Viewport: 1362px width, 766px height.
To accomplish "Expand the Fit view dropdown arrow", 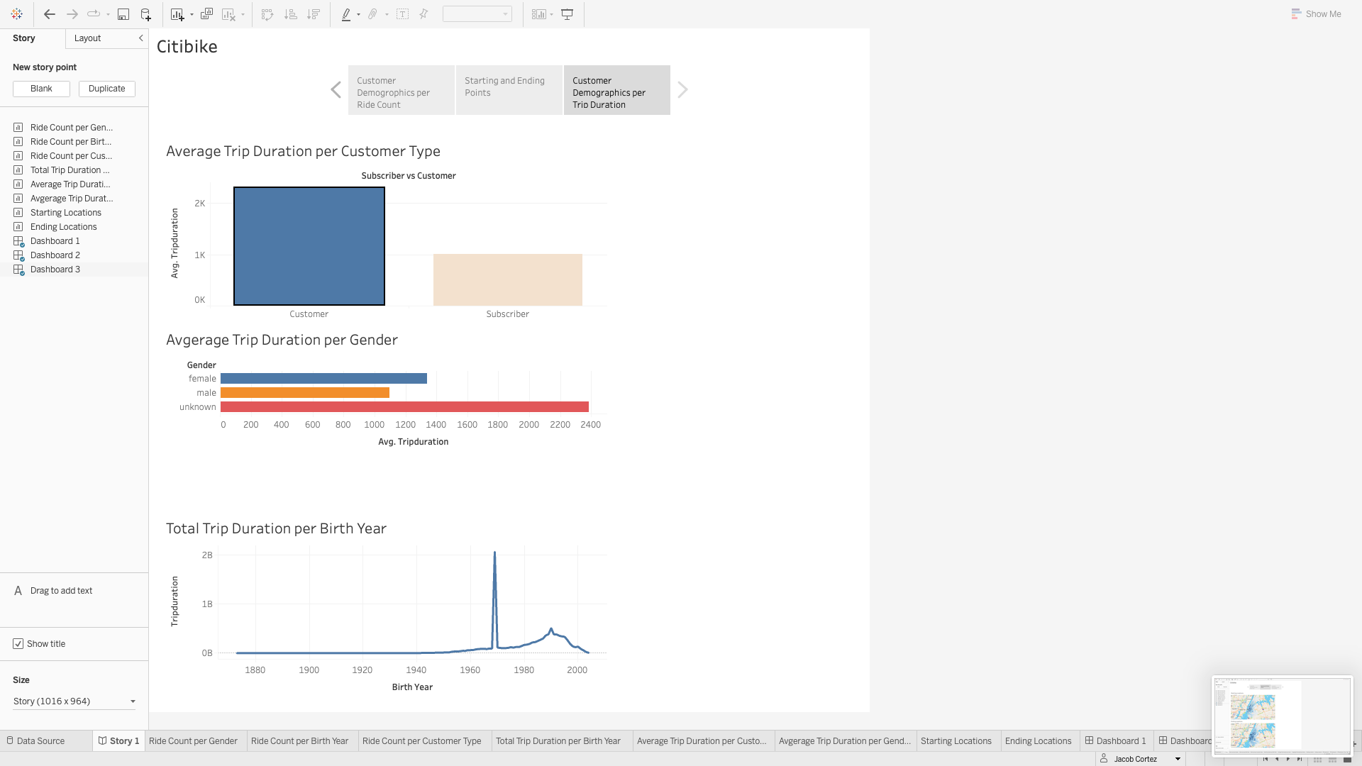I will 552,13.
